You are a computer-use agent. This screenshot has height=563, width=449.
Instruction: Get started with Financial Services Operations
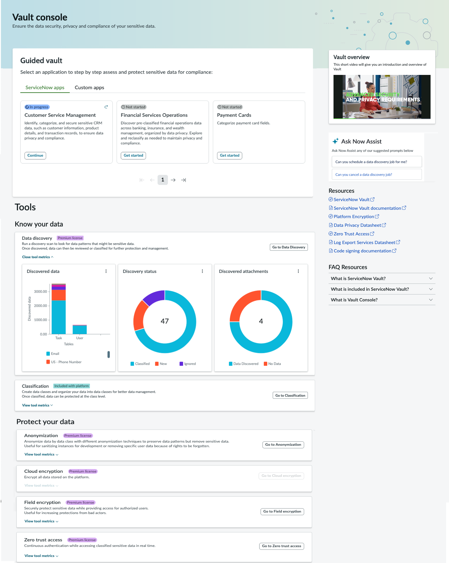click(133, 155)
